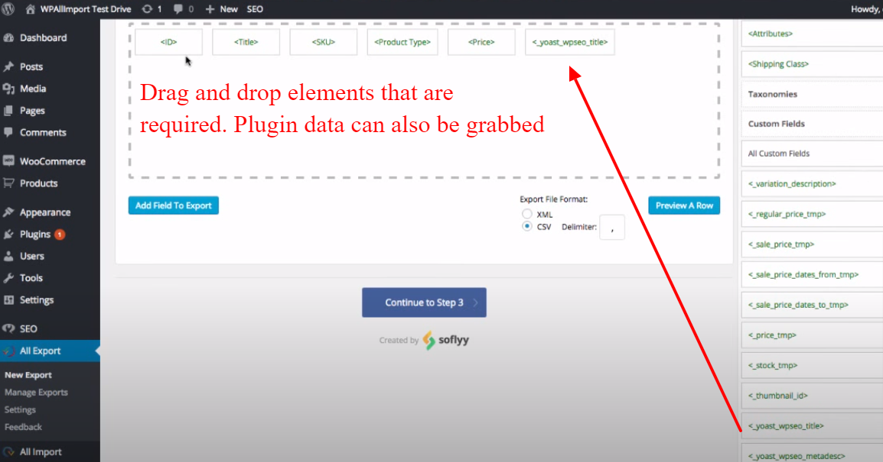Click the Media icon in the sidebar
Viewport: 883px width, 462px height.
[x=8, y=89]
